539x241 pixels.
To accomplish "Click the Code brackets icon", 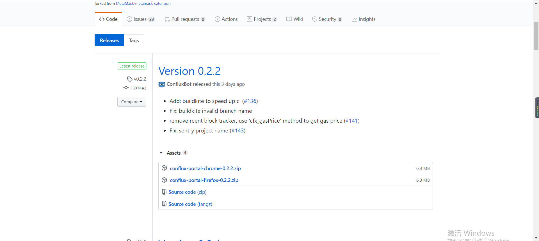I will [x=102, y=19].
